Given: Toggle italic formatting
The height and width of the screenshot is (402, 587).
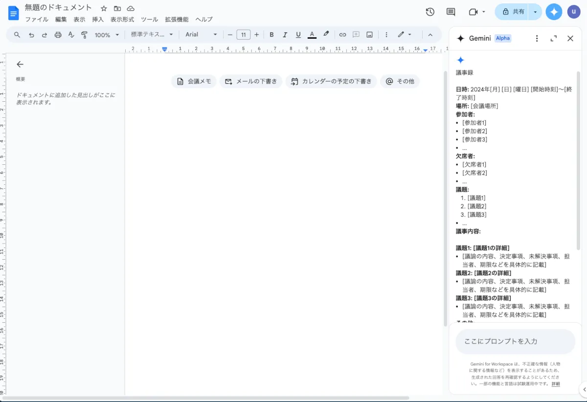Looking at the screenshot, I should [x=285, y=35].
